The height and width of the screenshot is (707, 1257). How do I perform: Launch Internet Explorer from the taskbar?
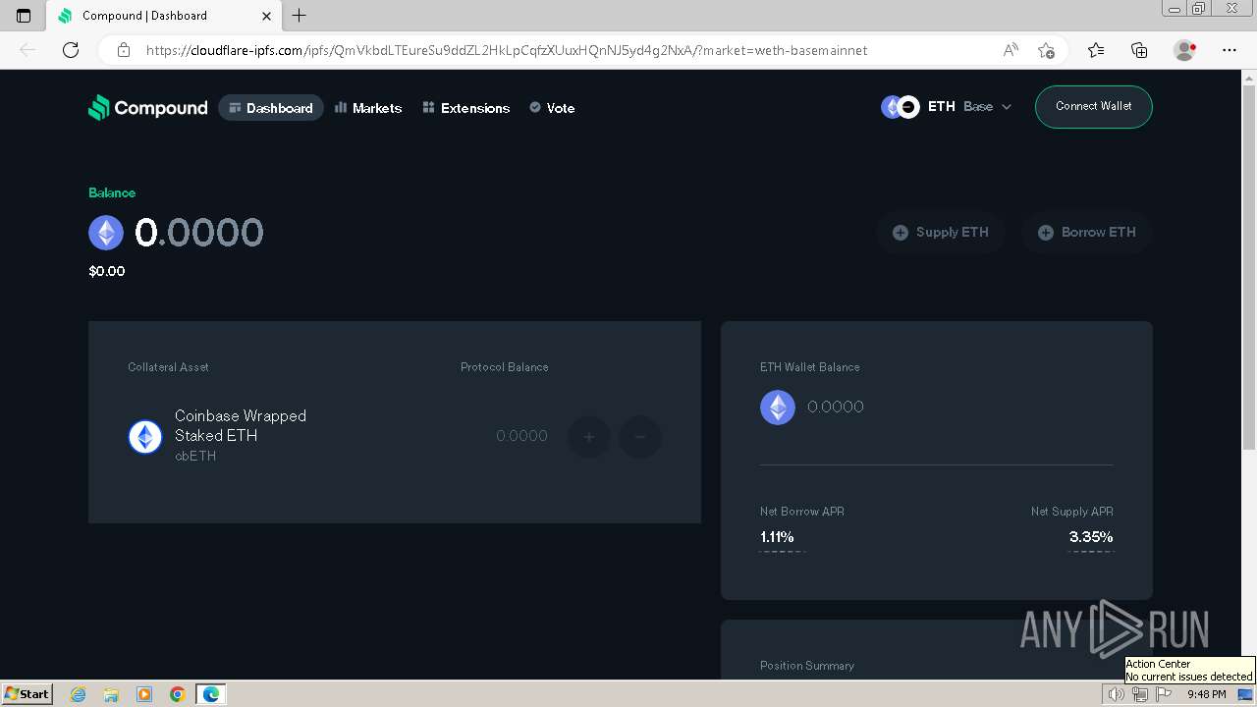pyautogui.click(x=79, y=694)
